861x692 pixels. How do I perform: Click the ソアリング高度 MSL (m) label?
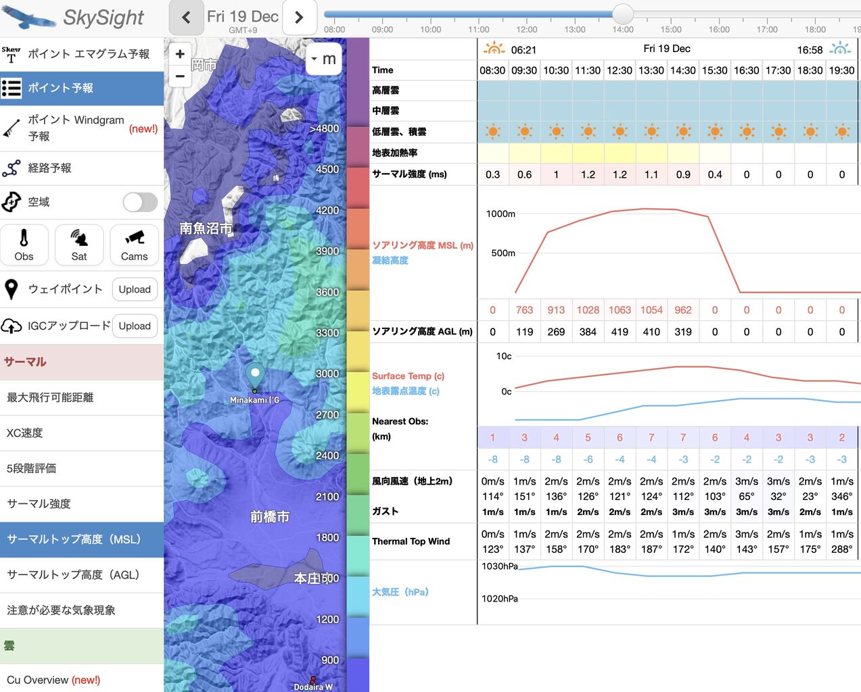[x=423, y=245]
